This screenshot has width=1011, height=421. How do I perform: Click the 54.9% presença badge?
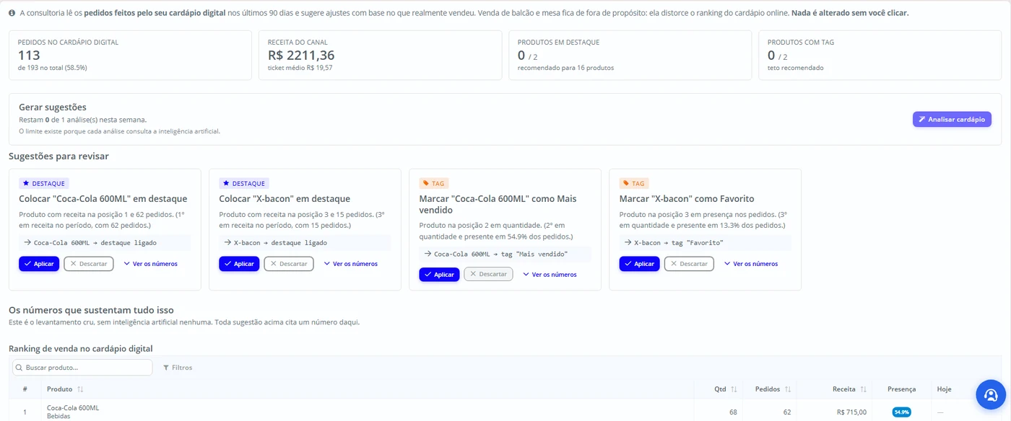coord(901,412)
